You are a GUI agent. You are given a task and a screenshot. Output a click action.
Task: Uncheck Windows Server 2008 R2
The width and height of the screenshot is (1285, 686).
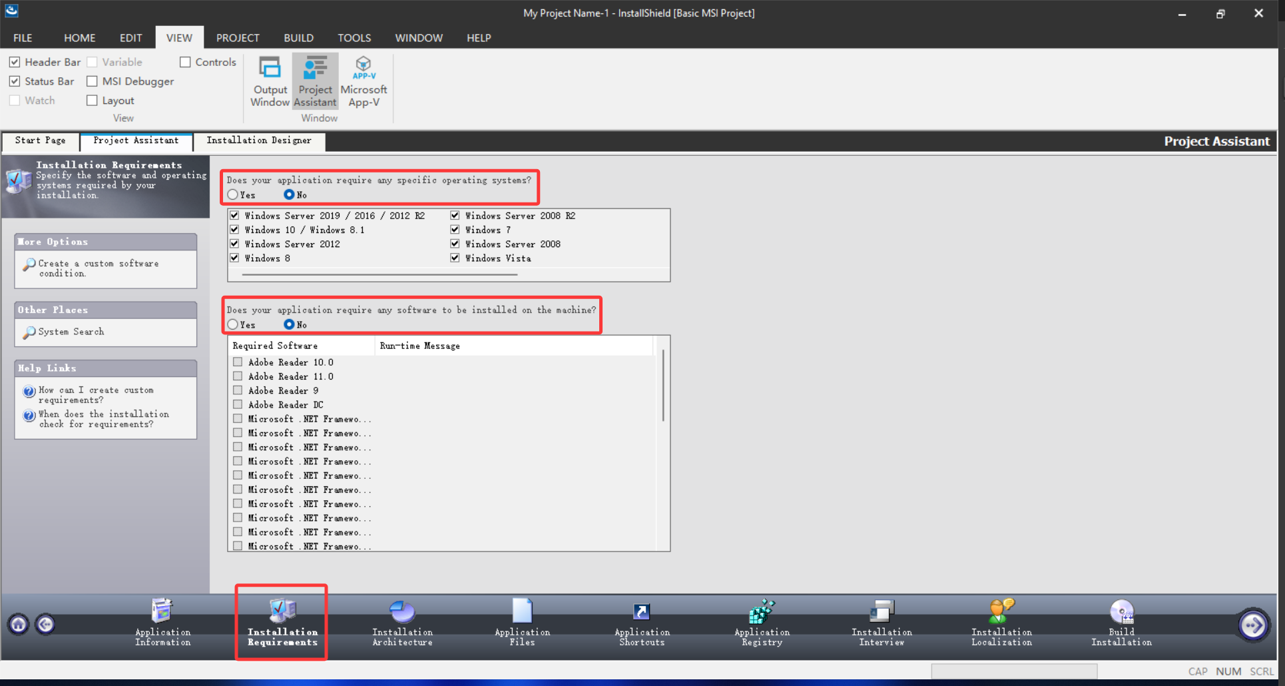[455, 215]
